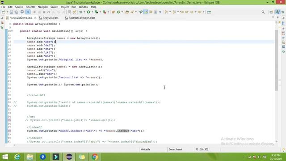Open the File menu

click(3, 7)
